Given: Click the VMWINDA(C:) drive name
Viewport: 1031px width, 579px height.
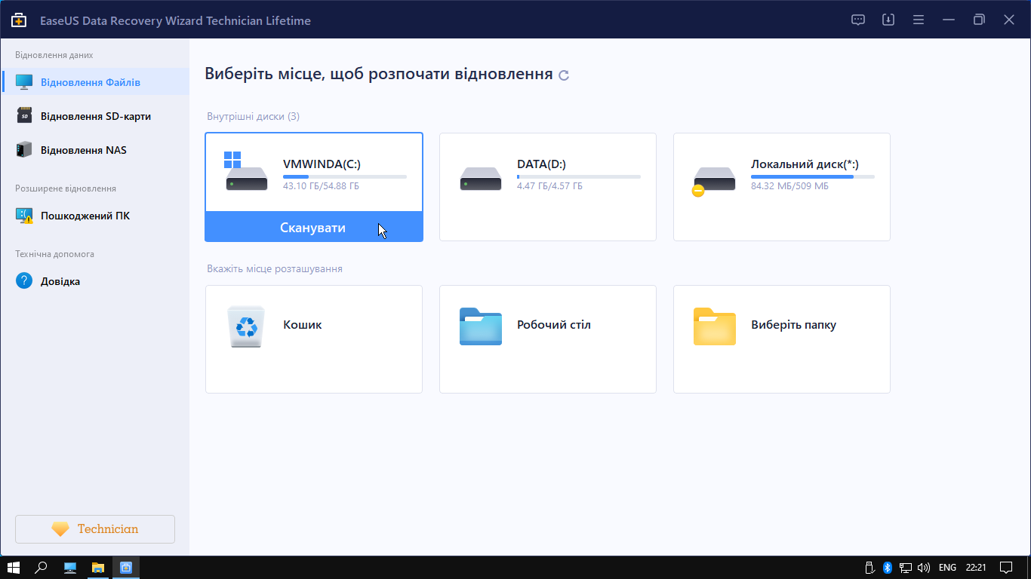Looking at the screenshot, I should [x=322, y=164].
